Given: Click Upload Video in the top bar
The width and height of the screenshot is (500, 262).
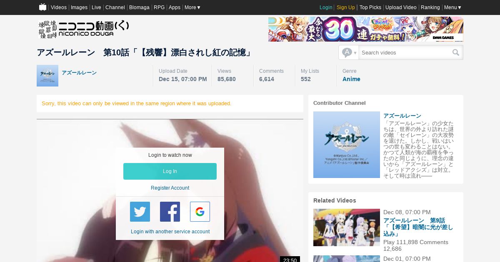Looking at the screenshot, I should click(x=401, y=7).
